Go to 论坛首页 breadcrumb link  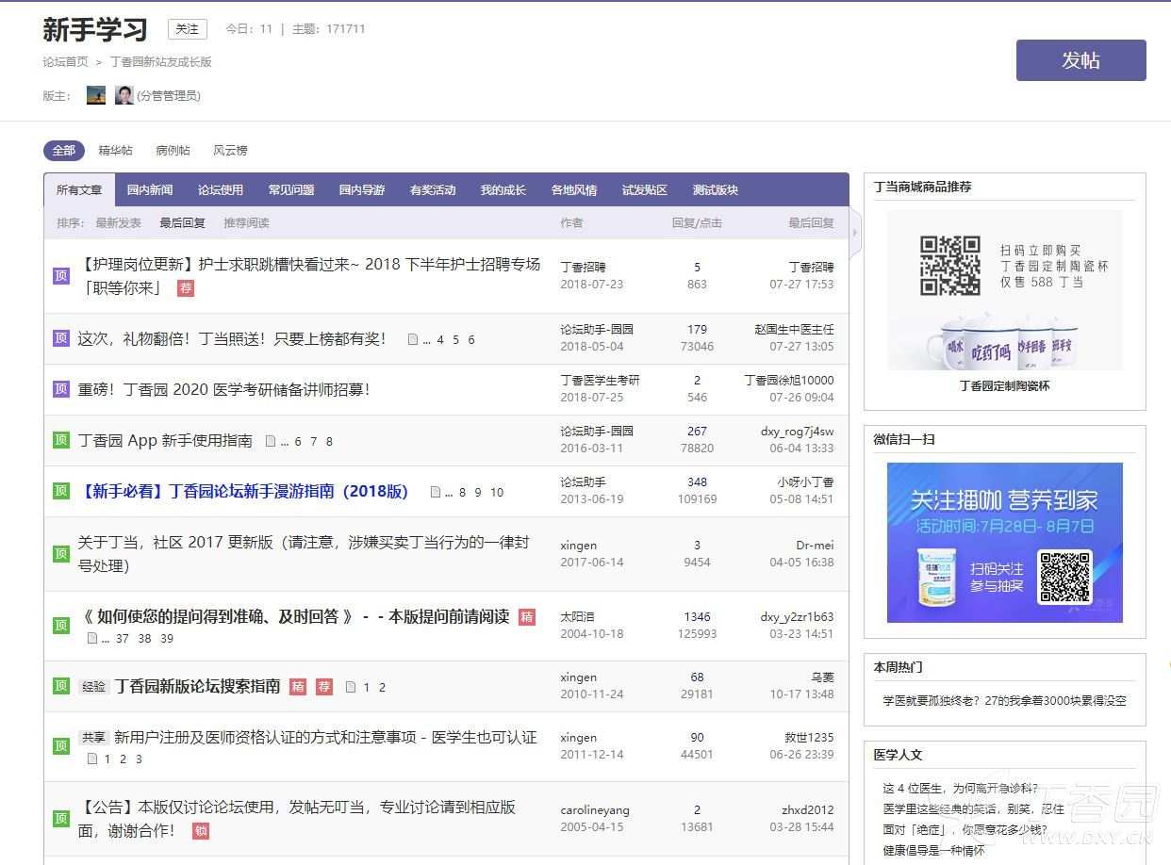[x=65, y=62]
